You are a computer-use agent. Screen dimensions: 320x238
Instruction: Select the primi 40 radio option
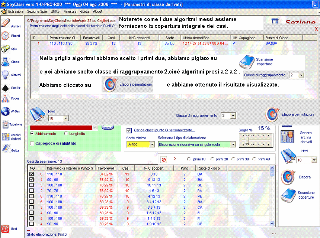254,159
